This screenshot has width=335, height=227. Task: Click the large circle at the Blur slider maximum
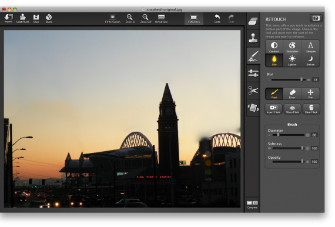309,80
